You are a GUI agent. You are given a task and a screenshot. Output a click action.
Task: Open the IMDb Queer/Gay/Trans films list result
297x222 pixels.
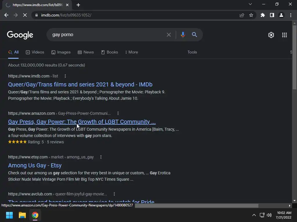click(x=80, y=84)
